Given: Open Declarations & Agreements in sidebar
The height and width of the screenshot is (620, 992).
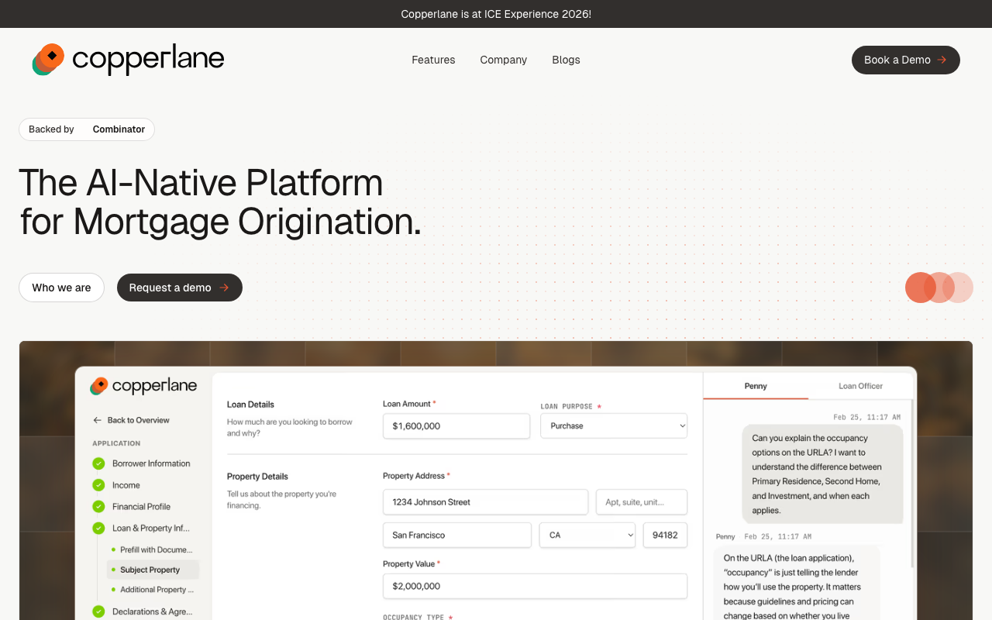Looking at the screenshot, I should click(x=152, y=611).
